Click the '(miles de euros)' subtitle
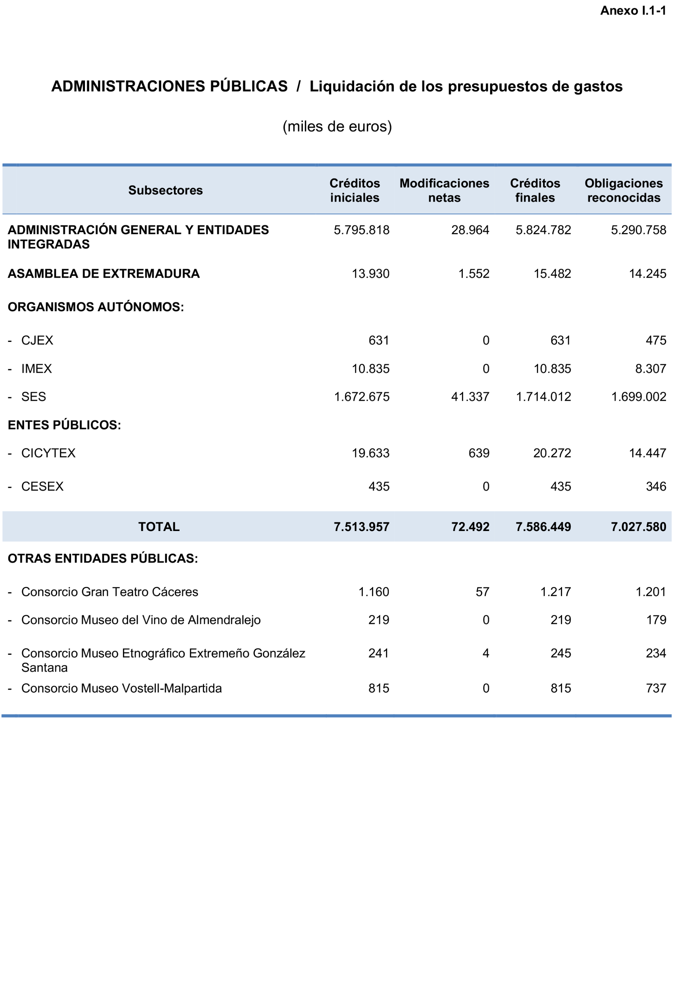Viewport: 680px width, 996px height. 337,126
